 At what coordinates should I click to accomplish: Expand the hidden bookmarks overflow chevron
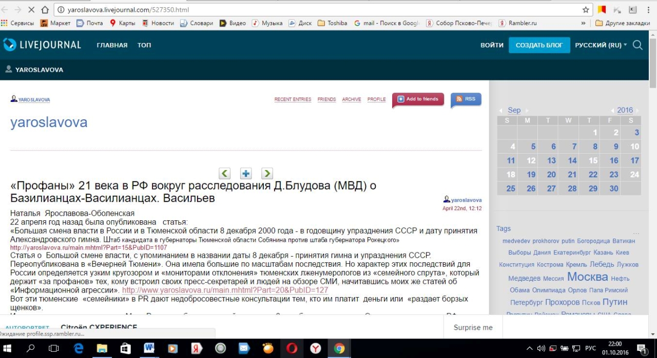click(x=583, y=23)
